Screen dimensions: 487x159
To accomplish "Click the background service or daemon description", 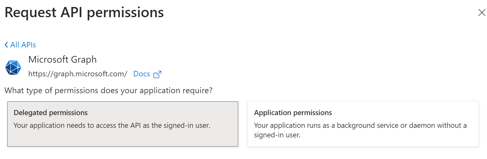I will [x=360, y=125].
